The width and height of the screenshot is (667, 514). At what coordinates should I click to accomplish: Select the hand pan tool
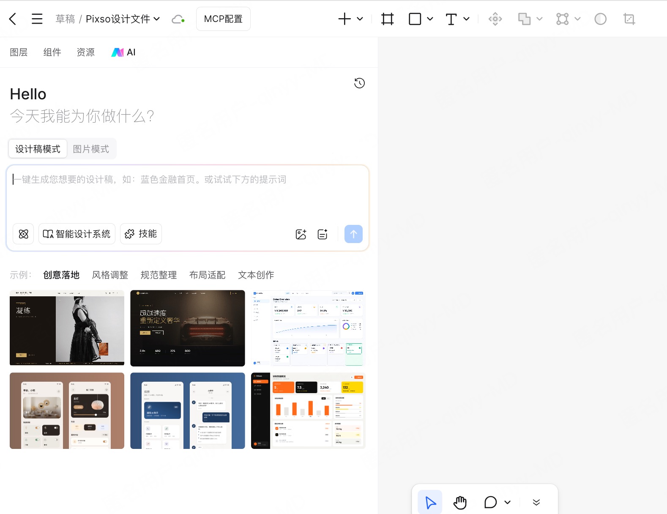pos(460,503)
